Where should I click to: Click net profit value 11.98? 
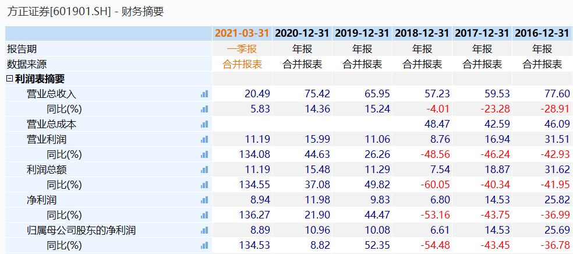click(x=317, y=200)
